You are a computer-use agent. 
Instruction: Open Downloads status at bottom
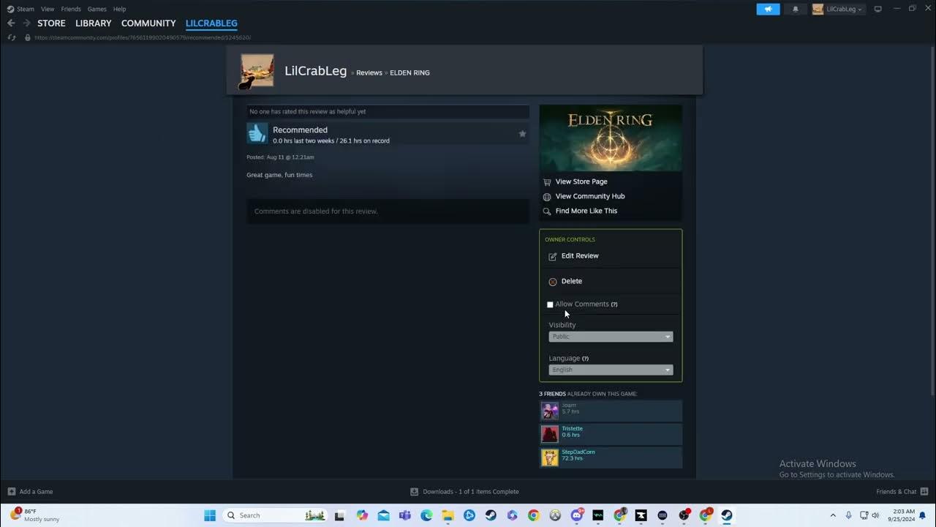464,492
